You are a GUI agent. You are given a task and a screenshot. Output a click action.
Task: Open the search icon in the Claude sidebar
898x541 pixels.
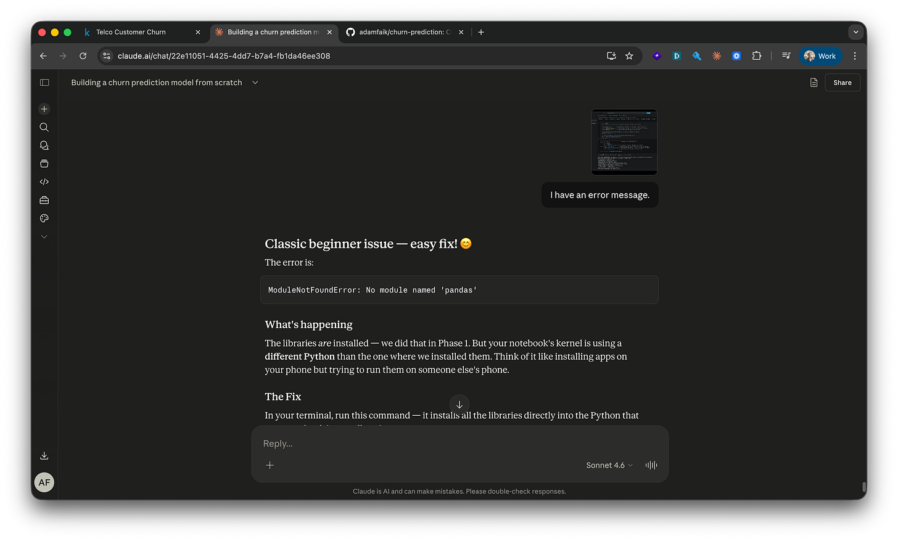point(44,127)
